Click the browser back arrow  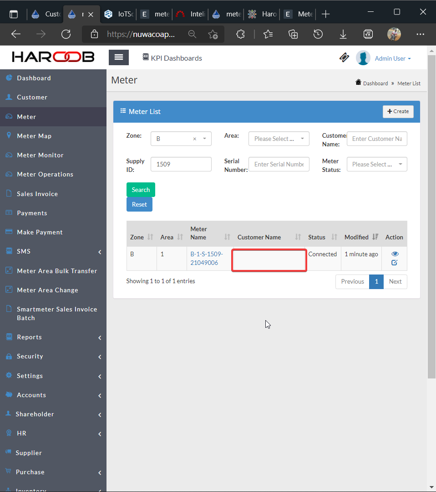(x=16, y=34)
